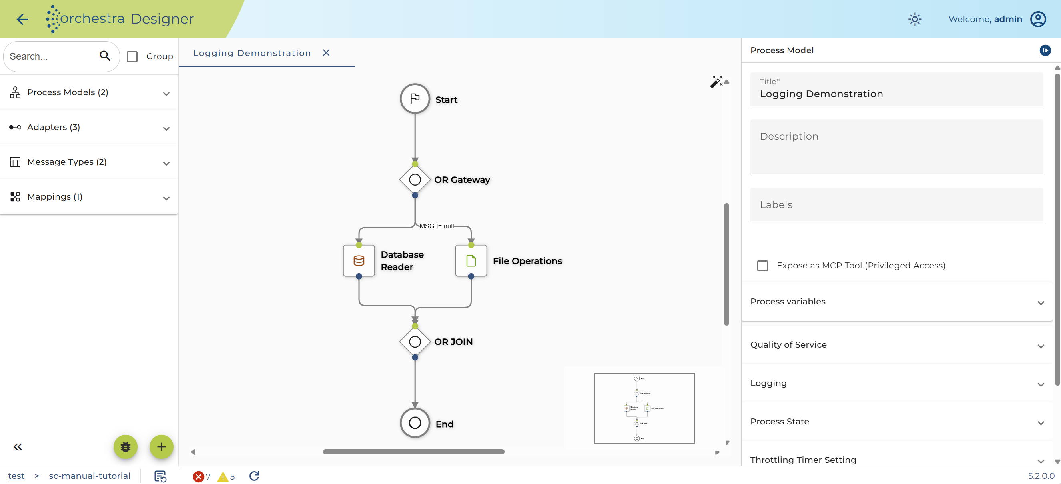Click the back arrow icon in header
The image size is (1061, 484).
pos(22,19)
